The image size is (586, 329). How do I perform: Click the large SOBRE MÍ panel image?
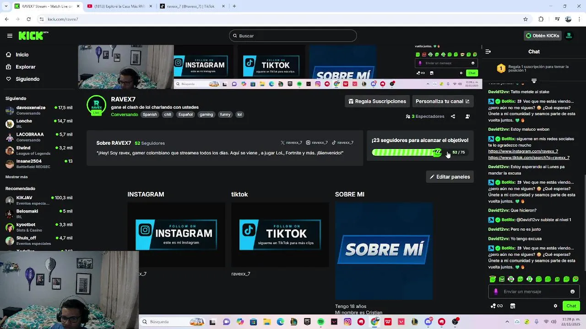coord(384,251)
